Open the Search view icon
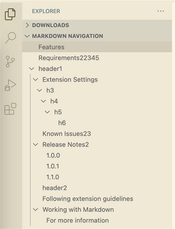 (x=10, y=38)
